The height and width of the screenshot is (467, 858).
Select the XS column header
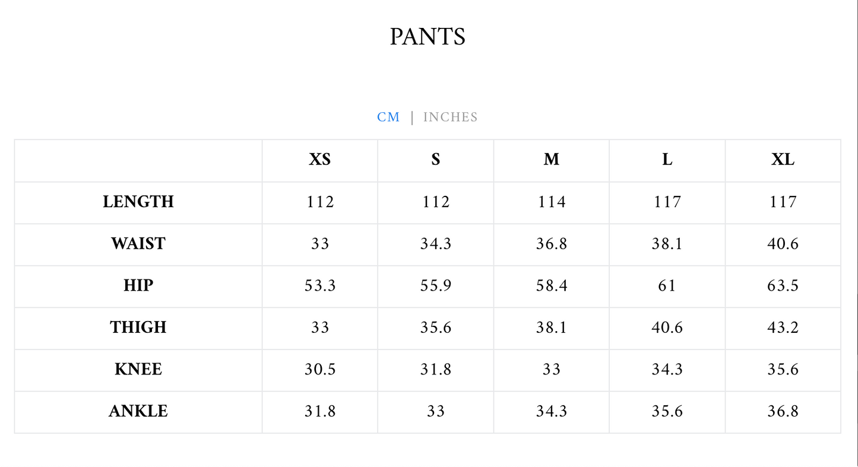coord(319,160)
